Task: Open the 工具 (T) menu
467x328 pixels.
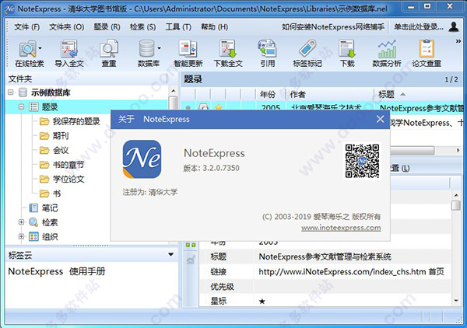Action: [178, 27]
